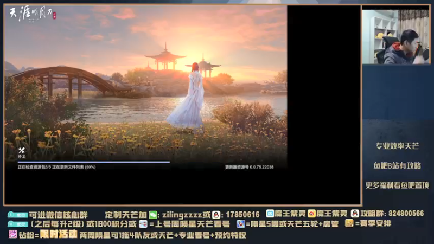Screen dimensions: 434x244
Task: Click the gold gift icon before 赛季安排
Action: [349, 223]
